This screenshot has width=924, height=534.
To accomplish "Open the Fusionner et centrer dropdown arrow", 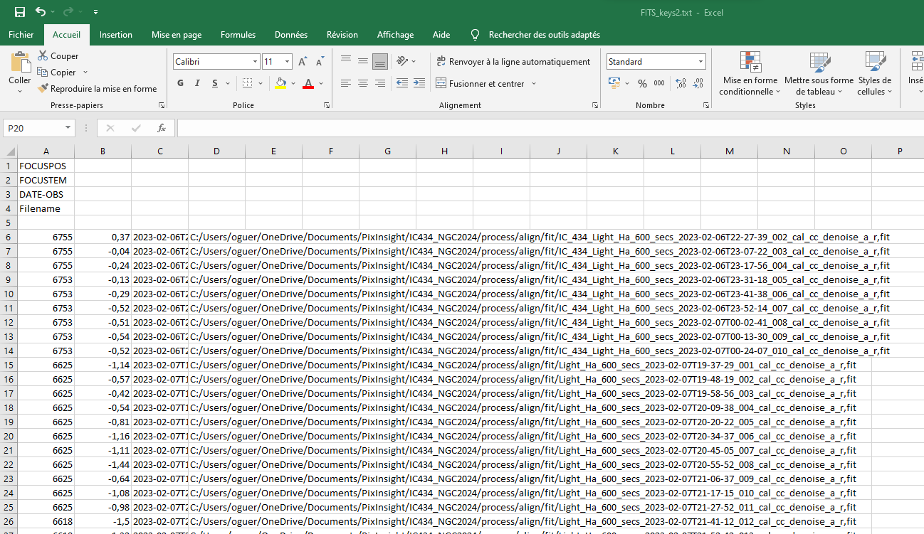I will click(x=534, y=83).
